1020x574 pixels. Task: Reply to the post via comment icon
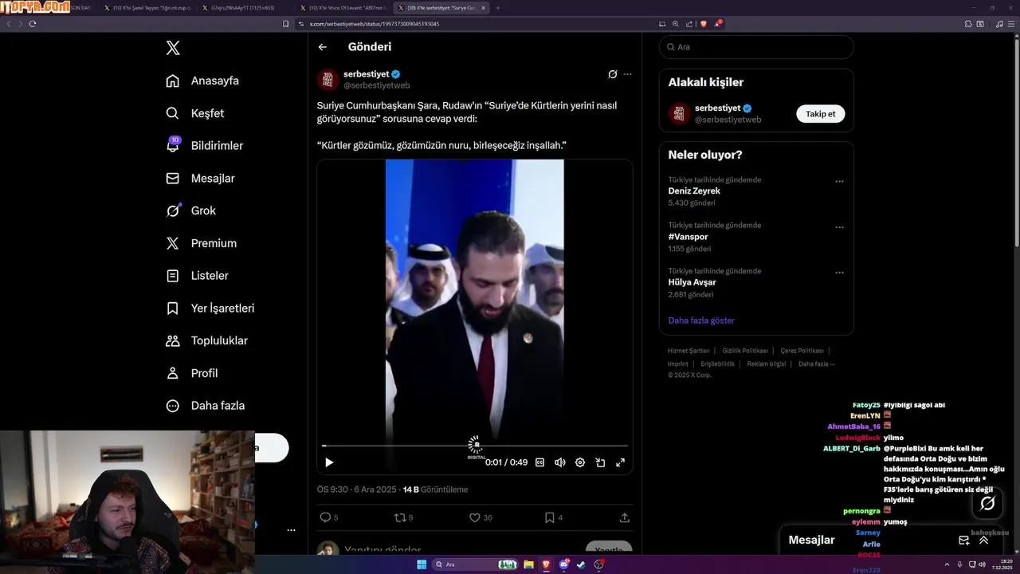point(325,517)
